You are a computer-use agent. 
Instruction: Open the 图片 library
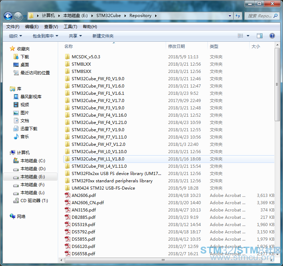point(25,113)
